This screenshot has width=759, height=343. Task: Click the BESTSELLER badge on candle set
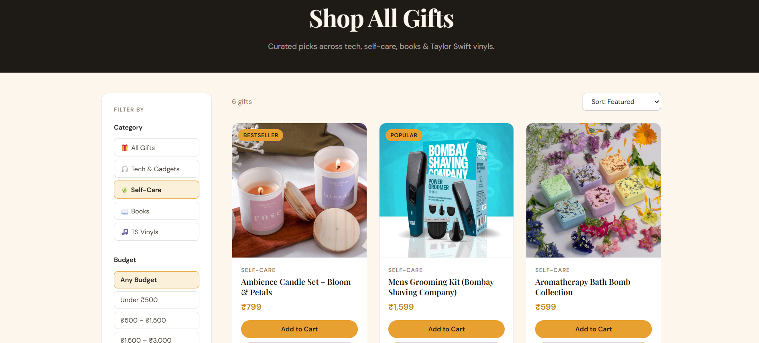(261, 135)
